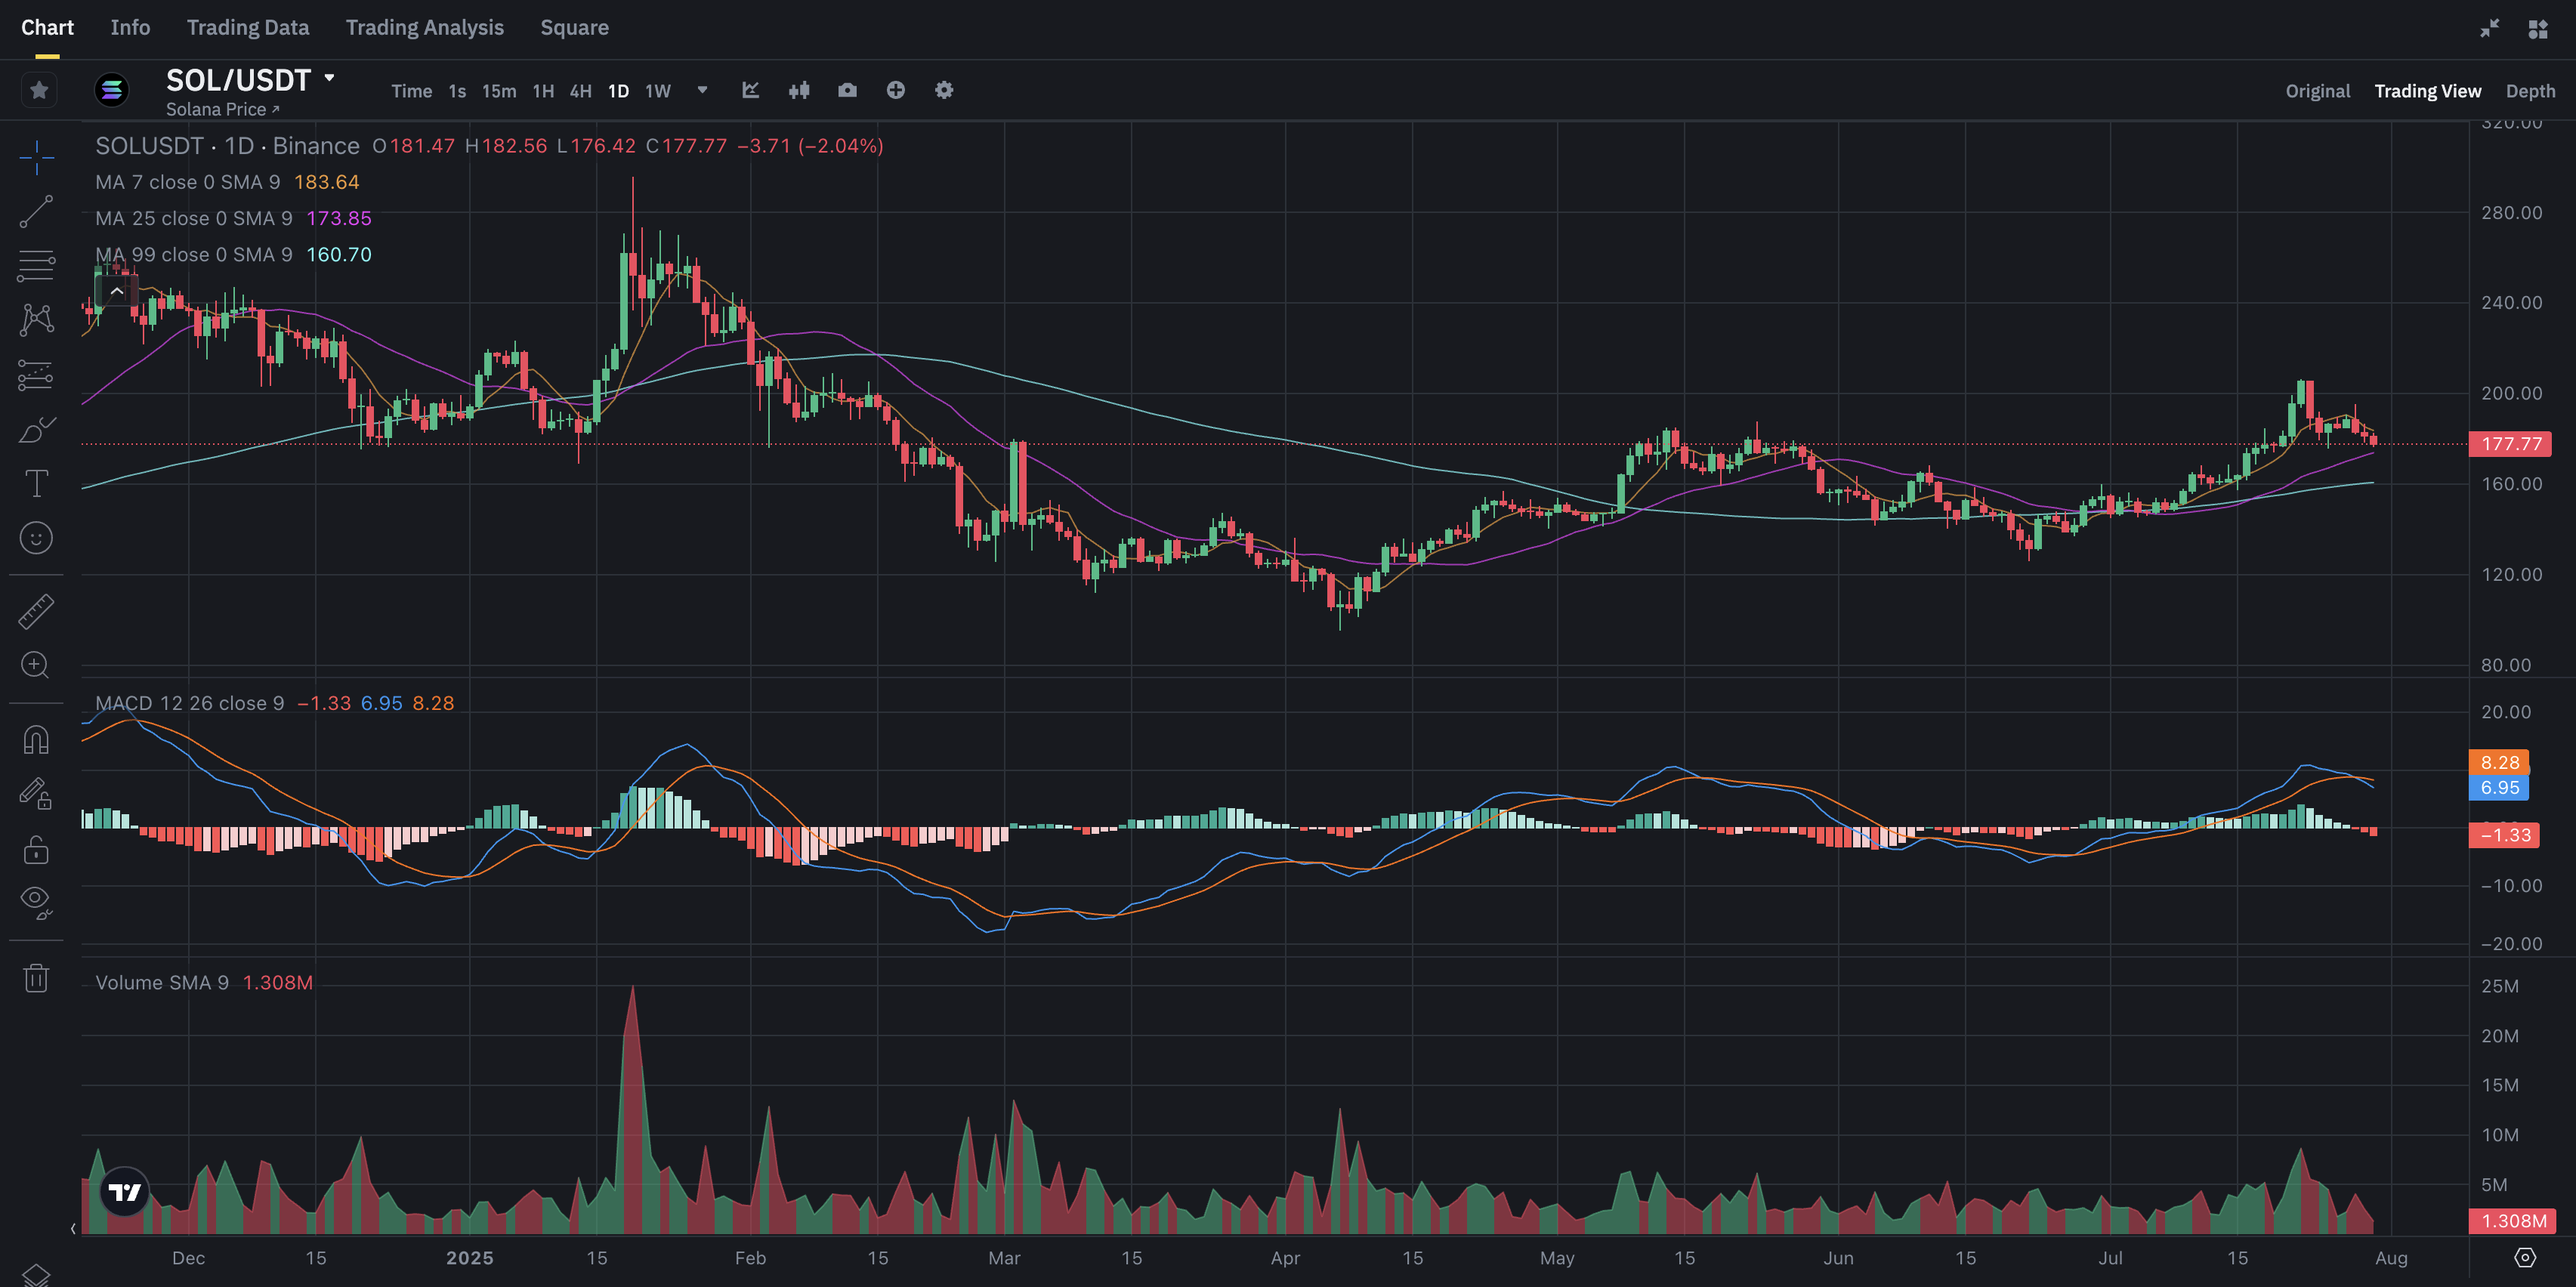The image size is (2576, 1287).
Task: Open the emoji icons tool
Action: [x=36, y=538]
